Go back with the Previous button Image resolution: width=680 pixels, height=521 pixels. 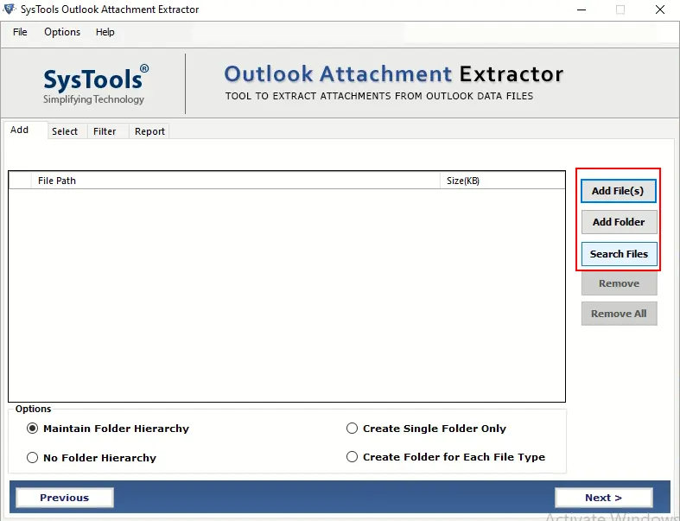pyautogui.click(x=65, y=498)
